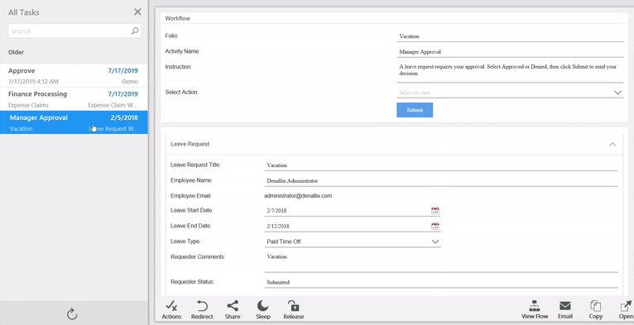The height and width of the screenshot is (325, 634).
Task: Collapse the Leave Request section
Action: (612, 145)
